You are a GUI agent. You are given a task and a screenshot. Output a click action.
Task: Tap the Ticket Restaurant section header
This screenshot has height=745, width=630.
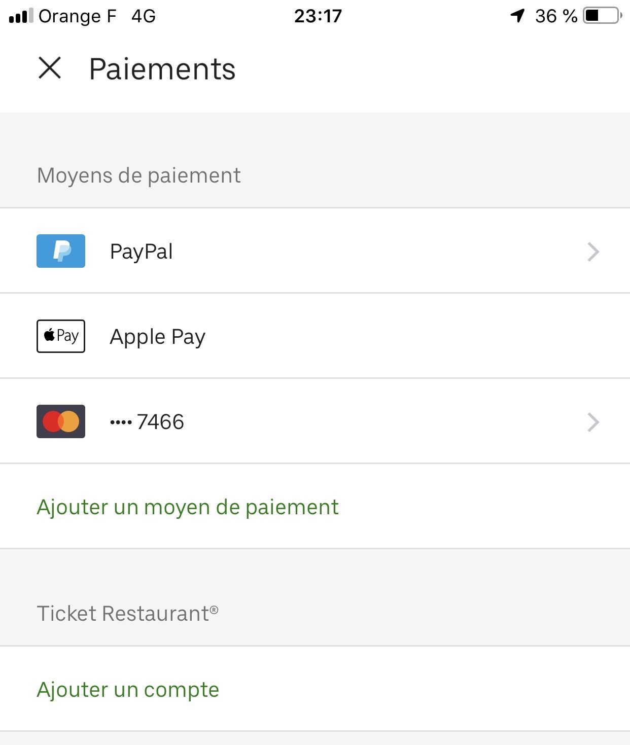pos(128,614)
